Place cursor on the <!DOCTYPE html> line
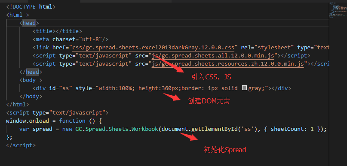 31,7
